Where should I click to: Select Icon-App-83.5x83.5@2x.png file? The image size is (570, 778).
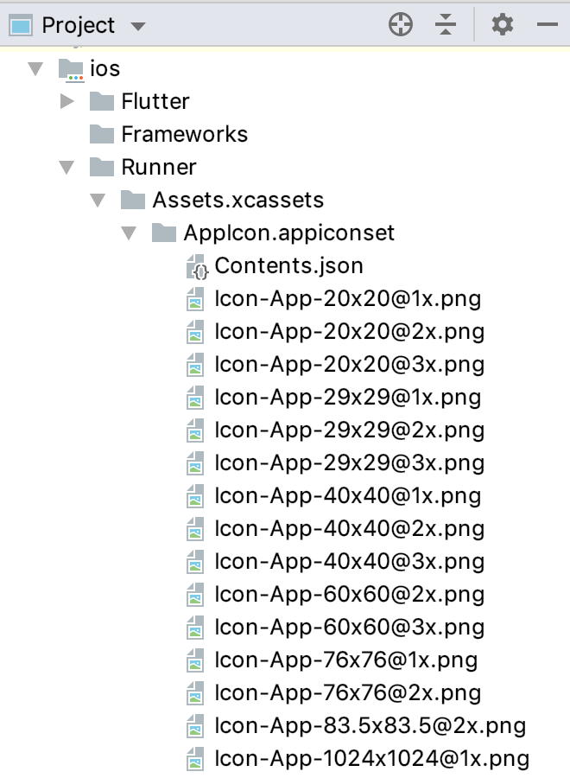tap(356, 726)
